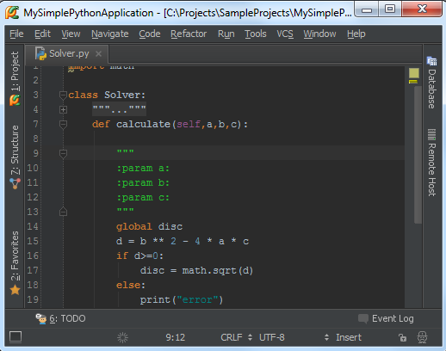The height and width of the screenshot is (351, 446).
Task: Click the editor's vertical scrollbar
Action: 418,155
